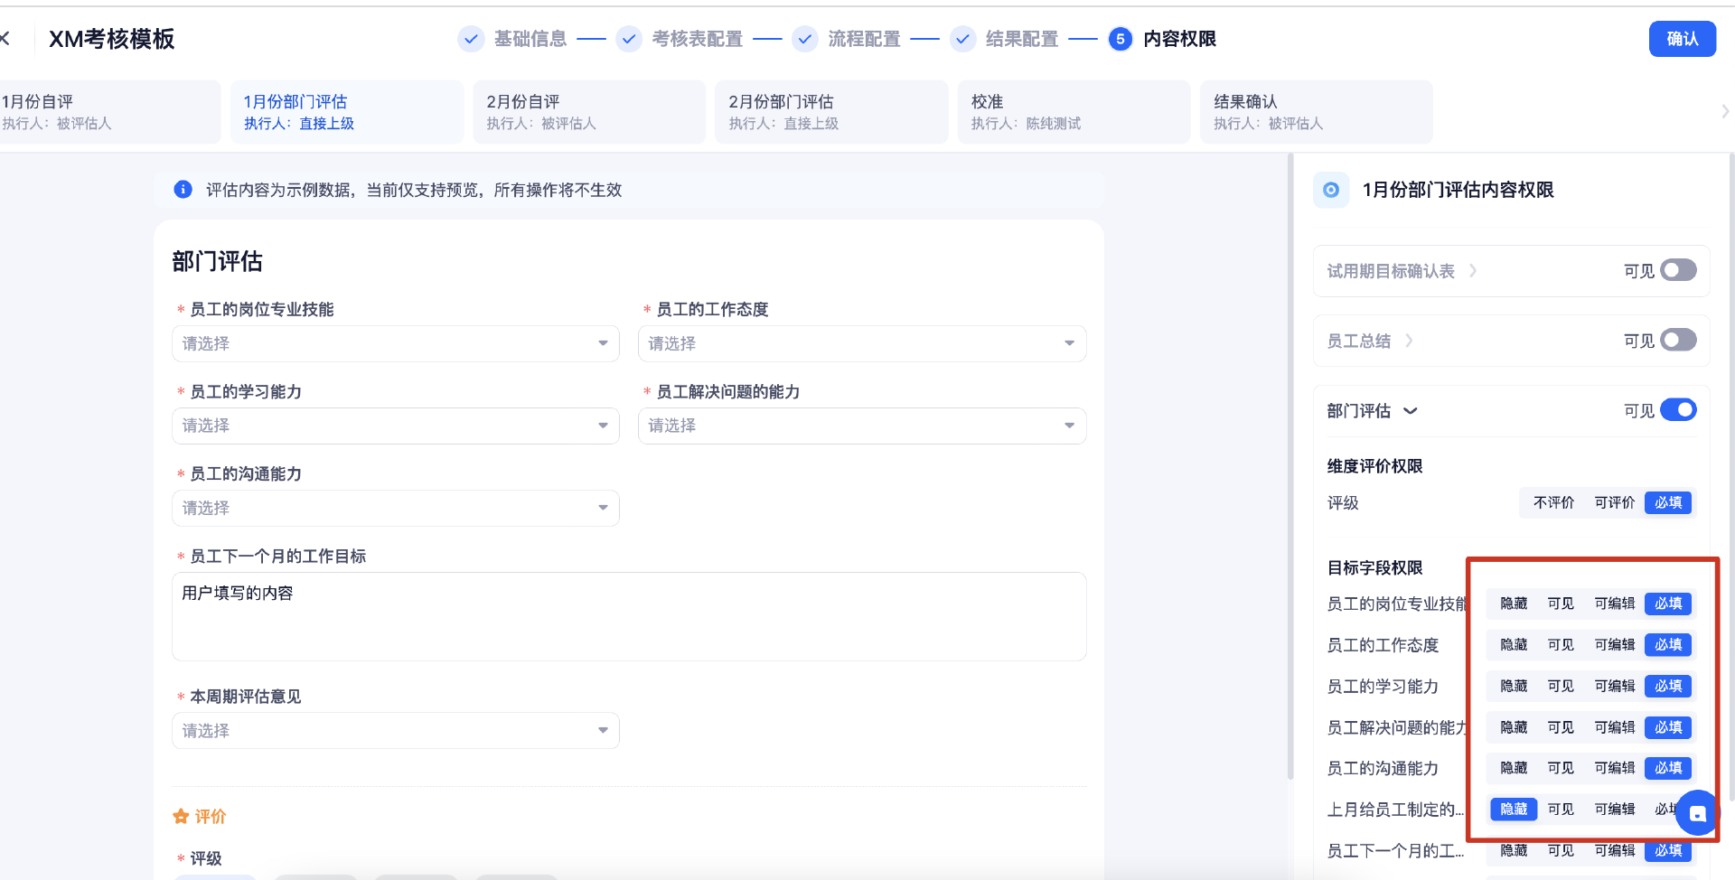Screen dimensions: 1735x880
Task: Click the 结果配置 step checkmark icon
Action: pos(962,39)
